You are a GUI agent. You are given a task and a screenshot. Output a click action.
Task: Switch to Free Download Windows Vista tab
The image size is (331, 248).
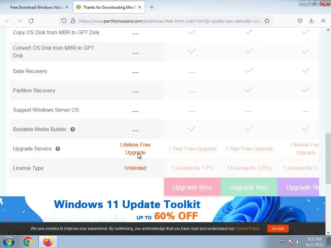click(36, 7)
